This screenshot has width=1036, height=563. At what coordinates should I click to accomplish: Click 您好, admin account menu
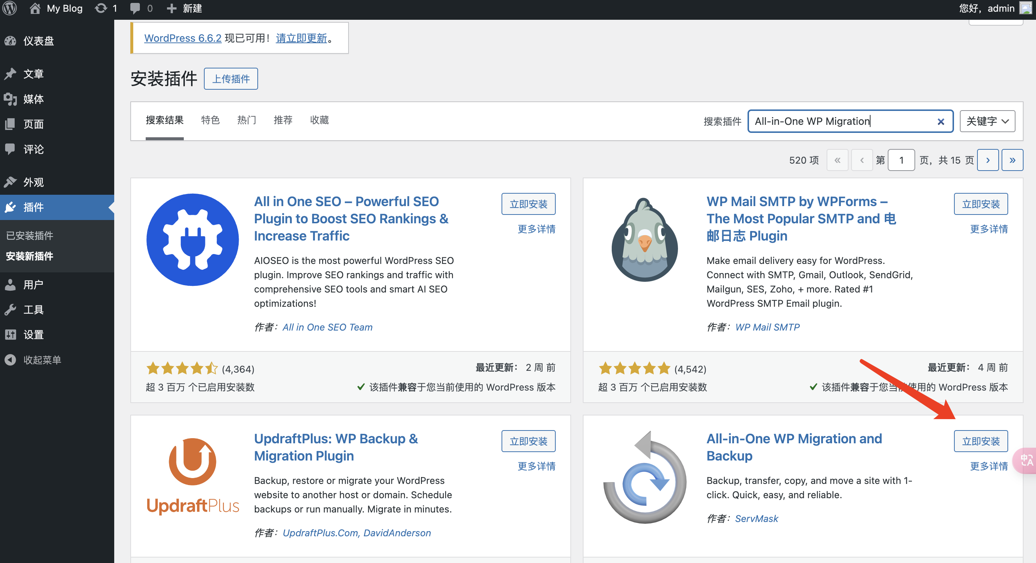click(x=995, y=8)
